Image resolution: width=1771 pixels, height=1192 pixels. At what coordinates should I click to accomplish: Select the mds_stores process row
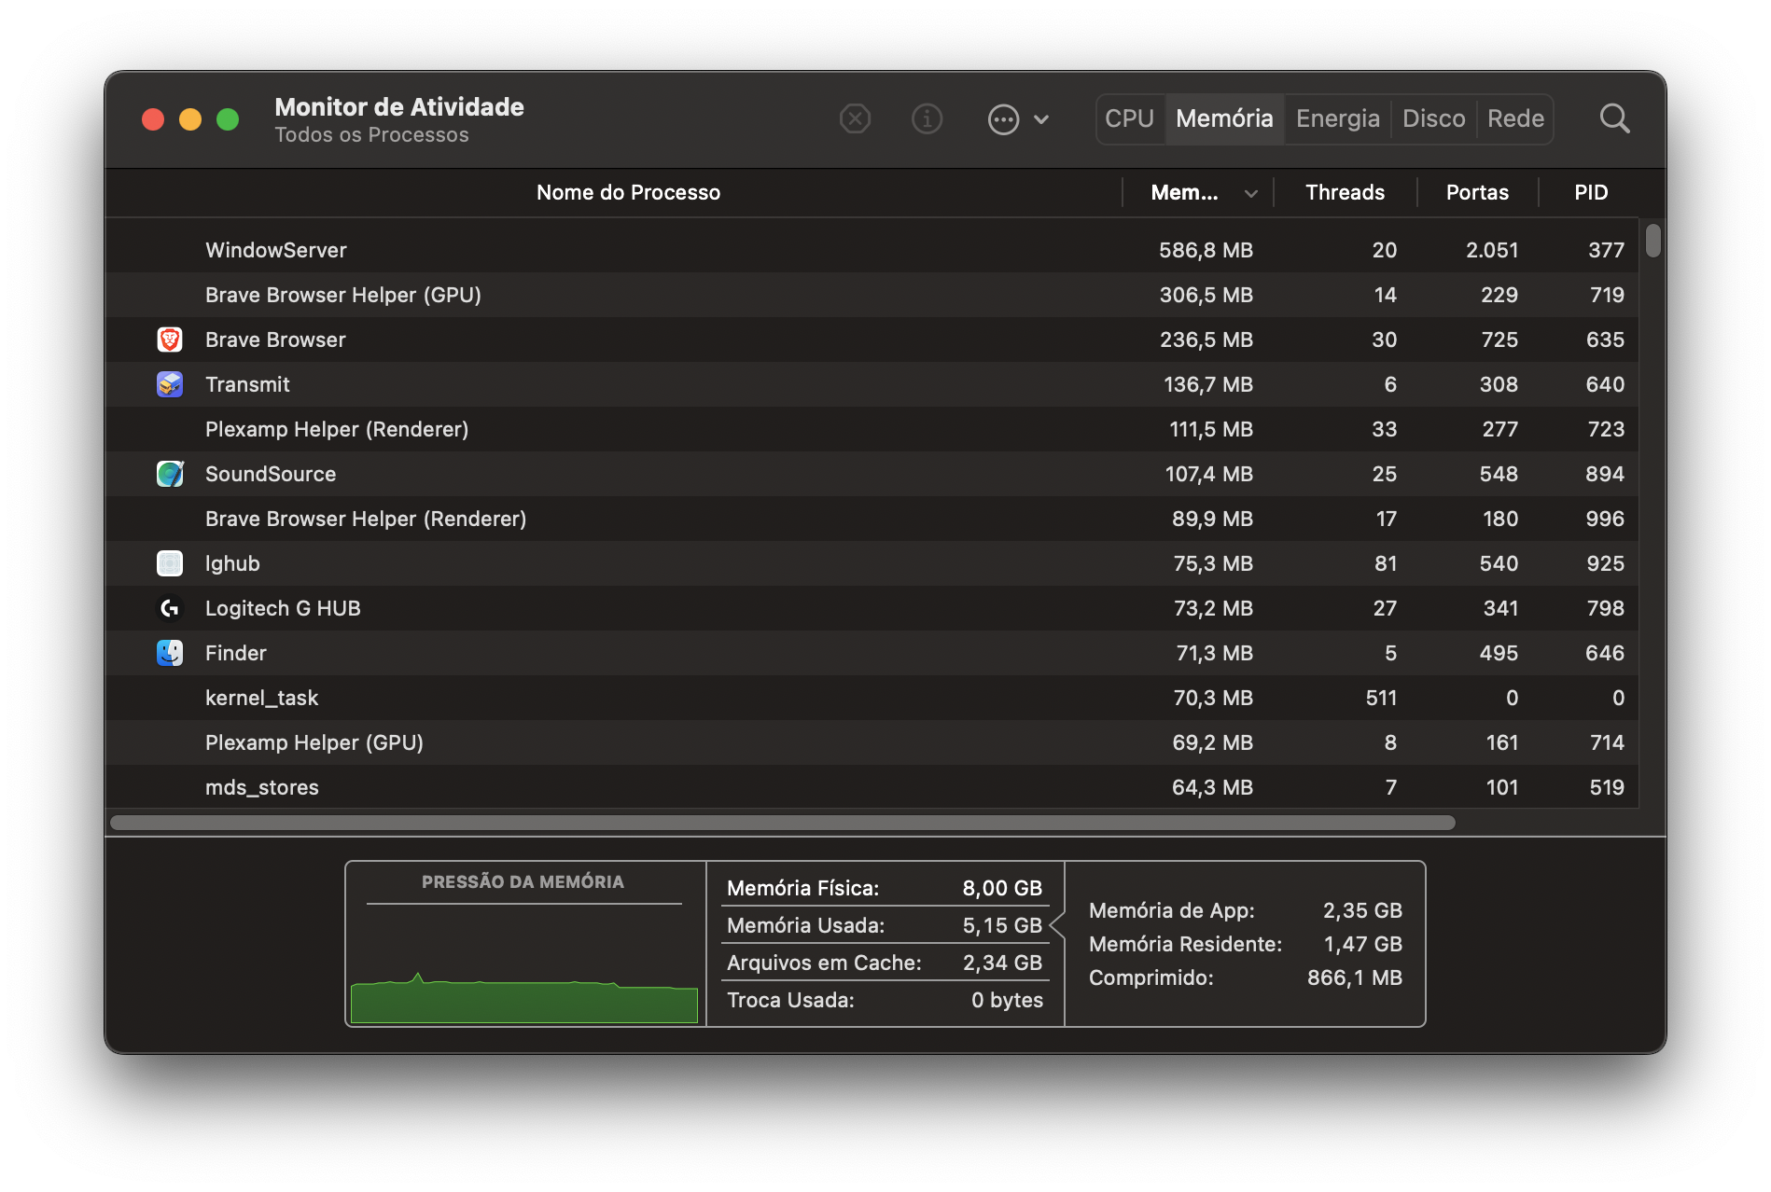tap(872, 786)
